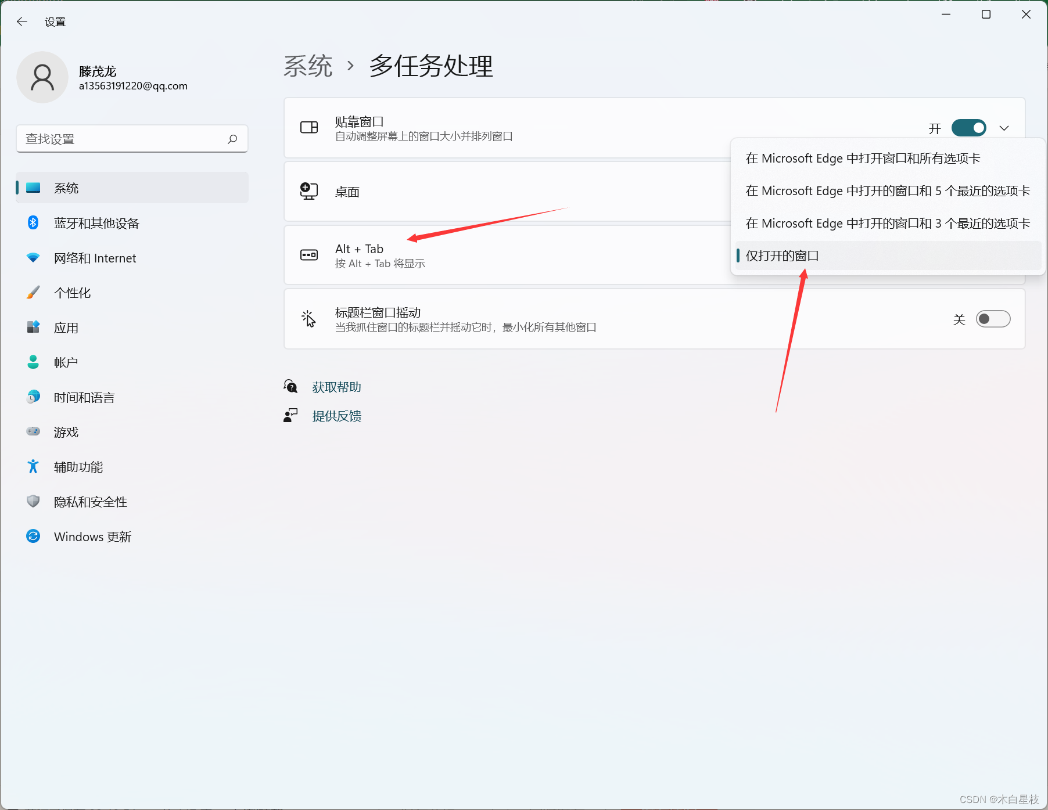Click the back arrow in Settings
This screenshot has width=1048, height=810.
coord(22,21)
